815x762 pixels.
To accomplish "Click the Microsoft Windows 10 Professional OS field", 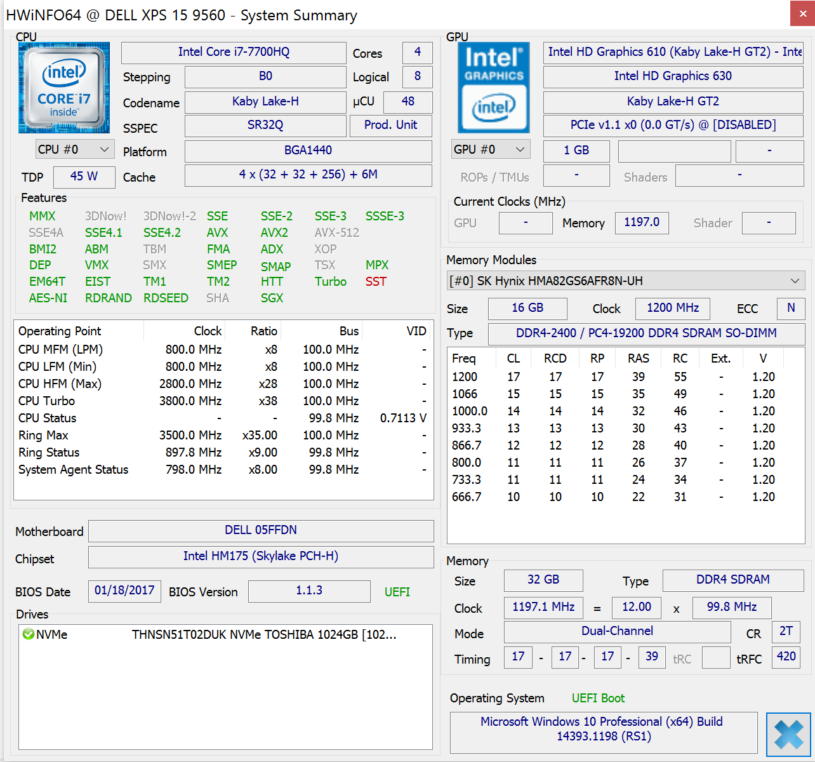I will click(604, 732).
